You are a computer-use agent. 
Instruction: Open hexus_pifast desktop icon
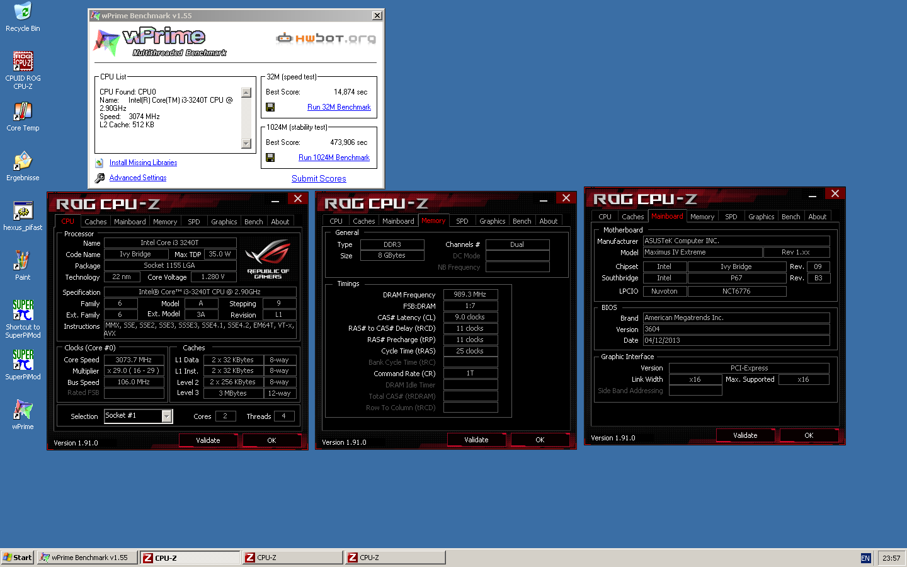[23, 216]
